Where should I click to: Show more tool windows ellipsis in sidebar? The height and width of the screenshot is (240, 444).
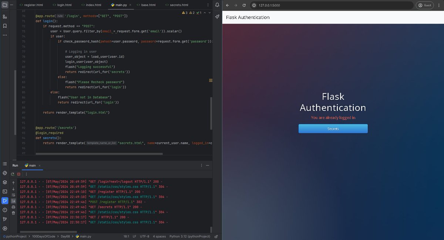pos(5,35)
